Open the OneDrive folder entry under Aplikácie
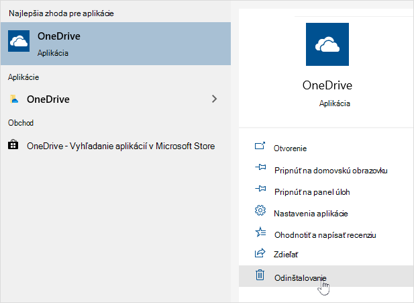 (115, 99)
